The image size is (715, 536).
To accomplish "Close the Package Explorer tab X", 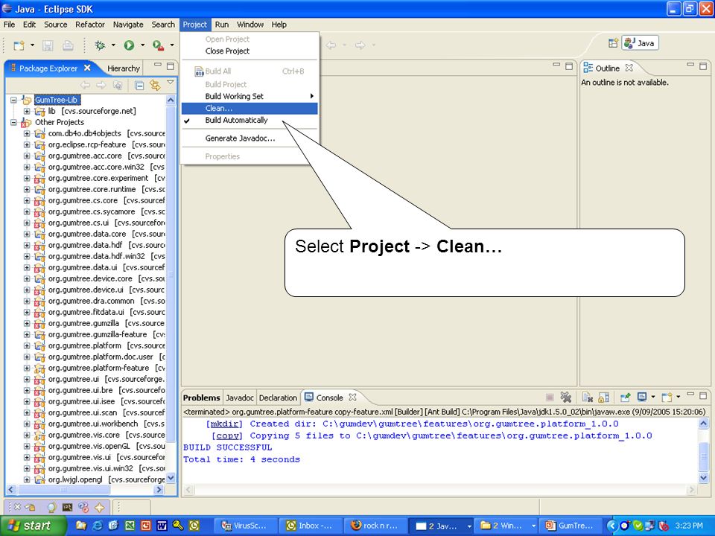I will point(87,68).
